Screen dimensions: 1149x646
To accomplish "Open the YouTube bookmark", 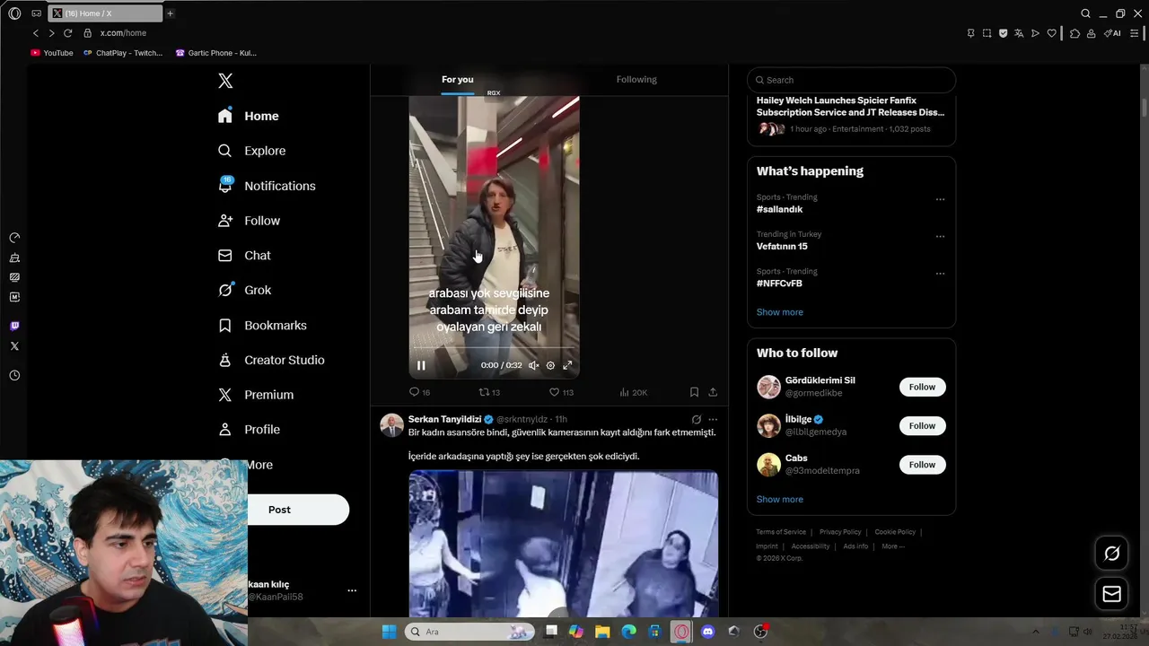I will click(x=52, y=53).
